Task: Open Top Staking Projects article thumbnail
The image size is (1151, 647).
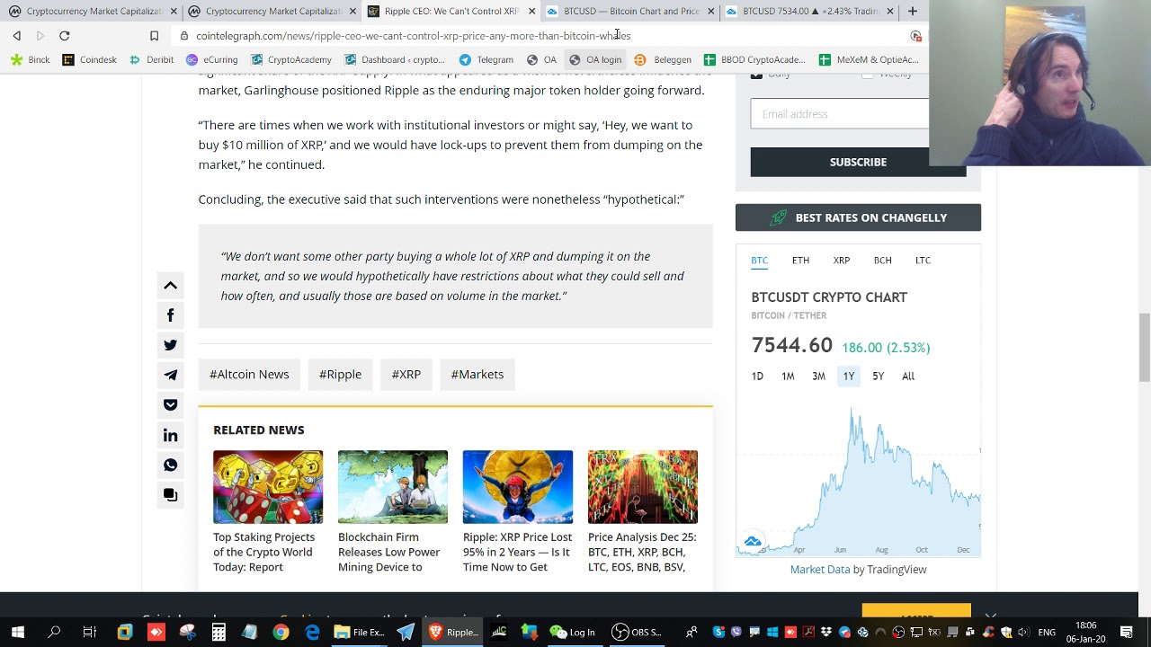Action: 268,487
